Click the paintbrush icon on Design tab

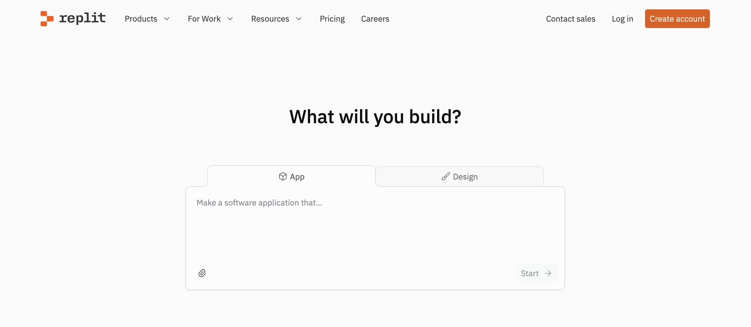pyautogui.click(x=446, y=176)
